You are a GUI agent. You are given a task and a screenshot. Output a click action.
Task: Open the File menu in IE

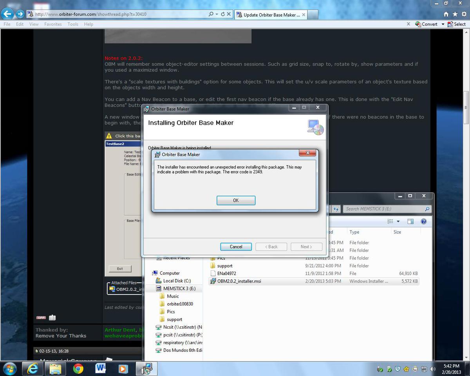tap(7, 24)
